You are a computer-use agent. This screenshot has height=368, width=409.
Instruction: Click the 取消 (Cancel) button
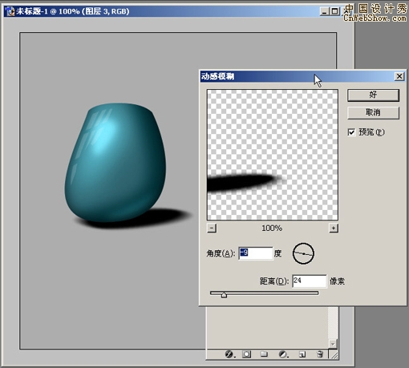click(373, 112)
